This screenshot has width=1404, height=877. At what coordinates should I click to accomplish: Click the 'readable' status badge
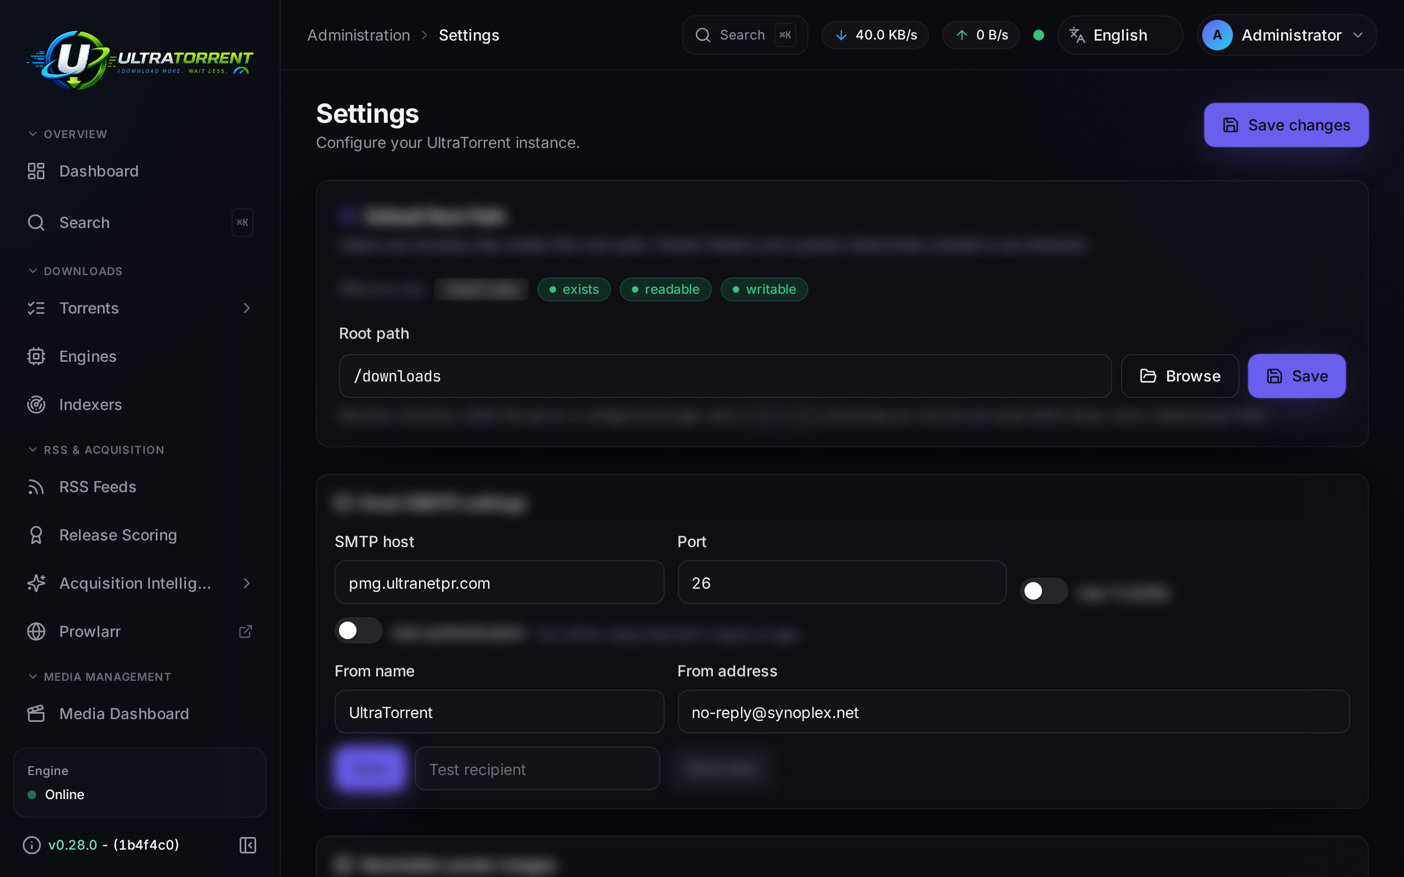pyautogui.click(x=665, y=289)
